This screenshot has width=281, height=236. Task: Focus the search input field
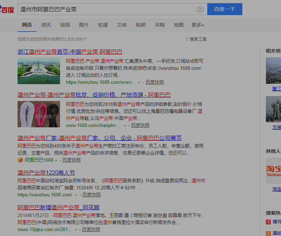112,9
